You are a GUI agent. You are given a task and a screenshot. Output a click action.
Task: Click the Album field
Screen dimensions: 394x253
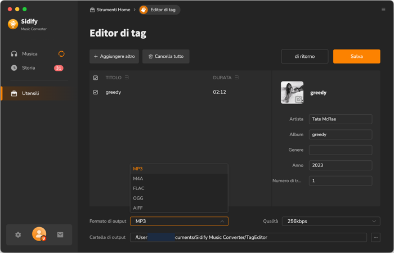[x=341, y=134]
